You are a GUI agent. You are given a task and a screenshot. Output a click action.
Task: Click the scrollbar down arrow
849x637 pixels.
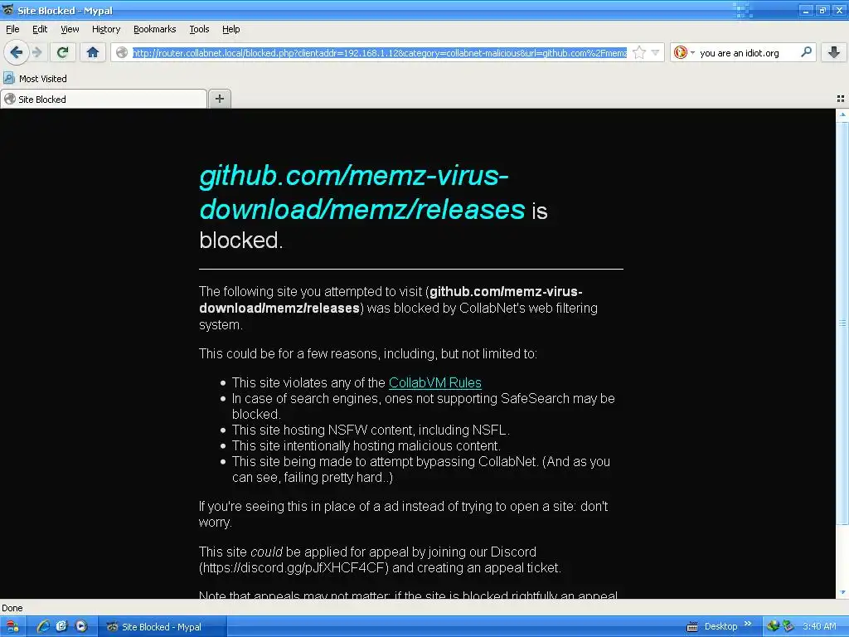tap(842, 592)
